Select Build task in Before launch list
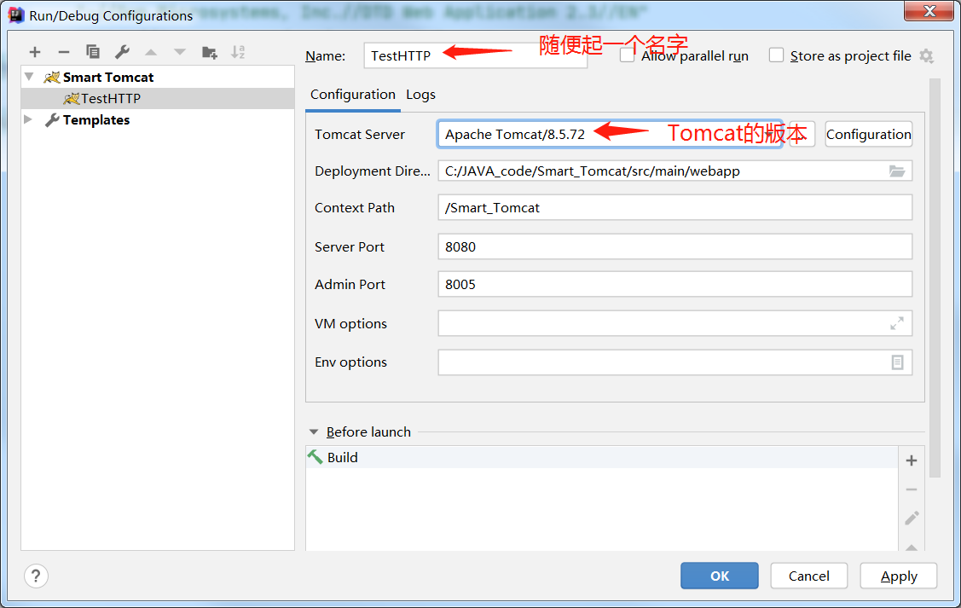The height and width of the screenshot is (608, 961). (602, 457)
